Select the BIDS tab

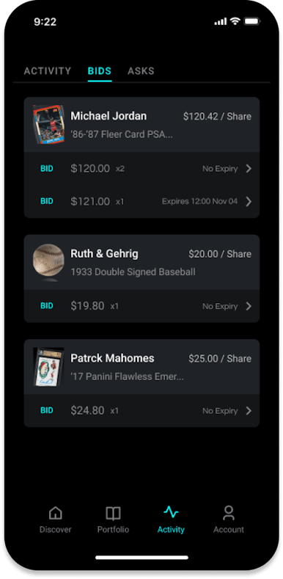100,71
